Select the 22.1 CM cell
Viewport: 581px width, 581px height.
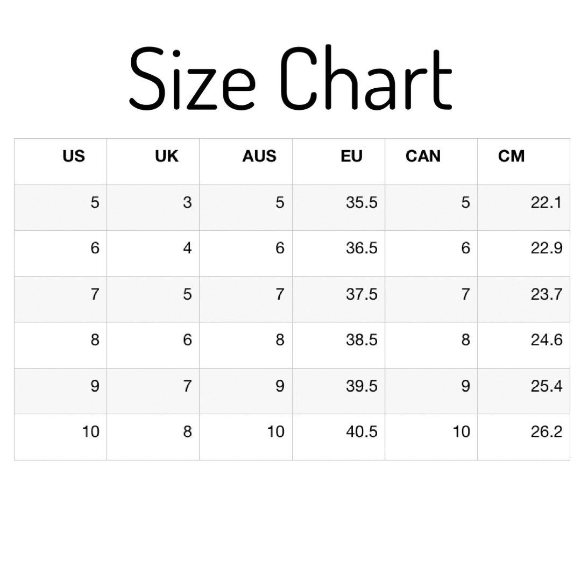pyautogui.click(x=546, y=202)
